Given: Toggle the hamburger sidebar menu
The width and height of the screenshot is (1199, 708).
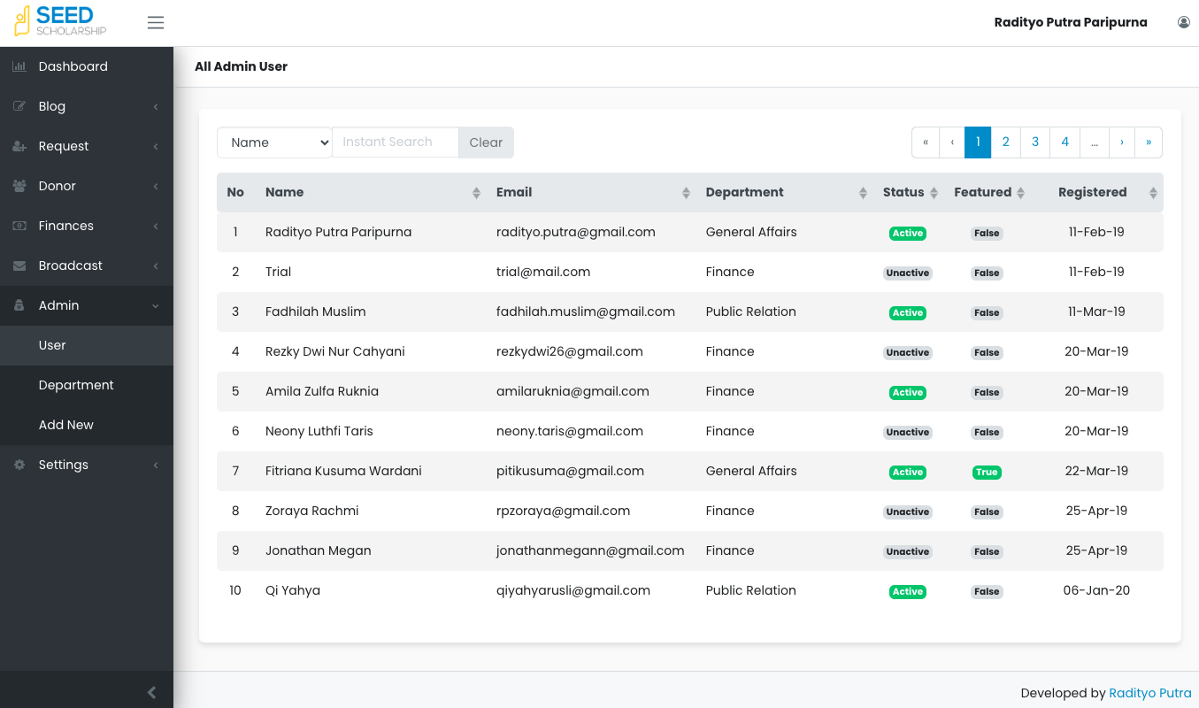Looking at the screenshot, I should 156,22.
